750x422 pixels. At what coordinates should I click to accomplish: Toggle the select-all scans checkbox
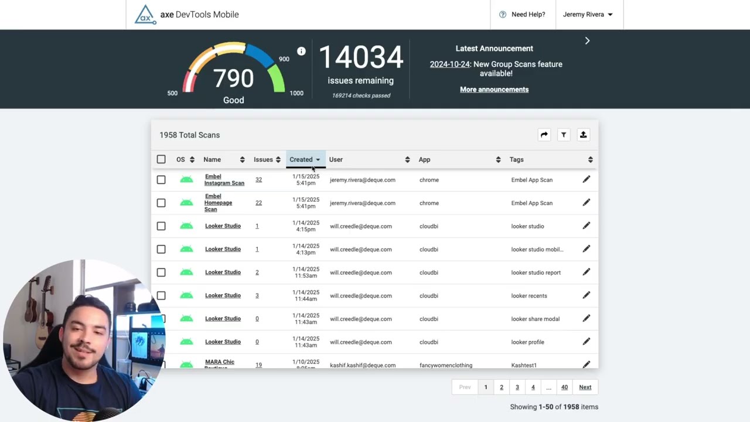(x=161, y=159)
